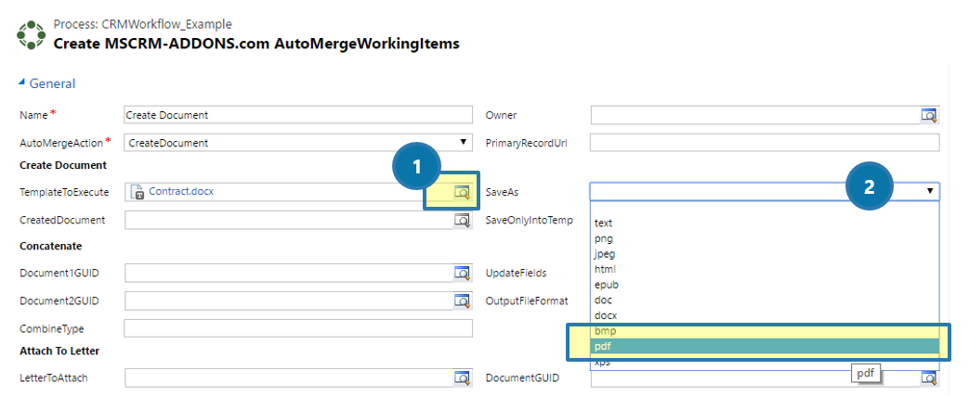Open lookup for Document1GUID field

(x=463, y=273)
